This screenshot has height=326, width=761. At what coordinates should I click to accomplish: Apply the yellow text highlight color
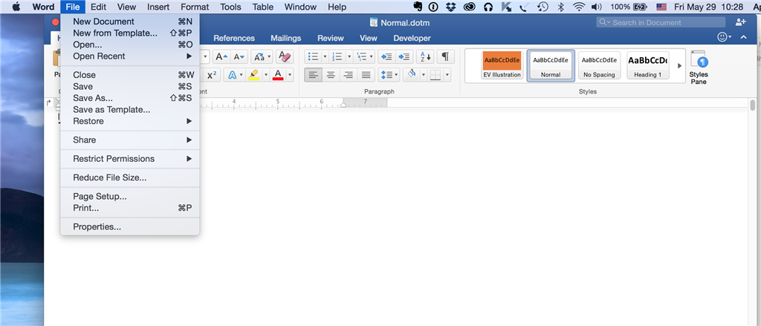click(x=253, y=75)
